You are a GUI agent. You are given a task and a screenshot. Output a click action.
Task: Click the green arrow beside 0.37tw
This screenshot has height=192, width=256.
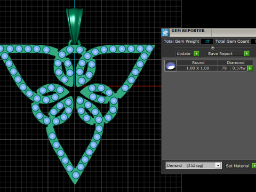point(250,68)
